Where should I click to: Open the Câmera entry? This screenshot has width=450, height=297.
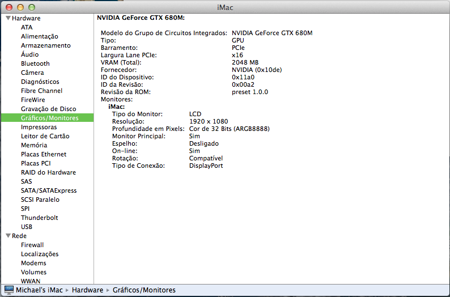point(32,73)
